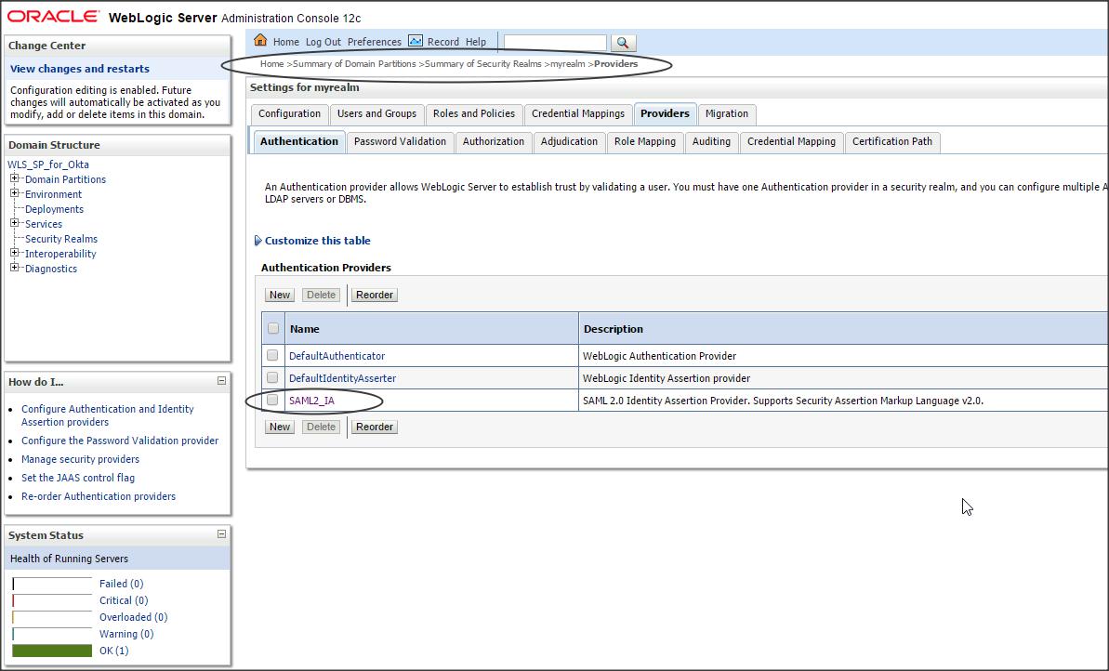Viewport: 1109px width, 671px height.
Task: Click the Record icon in toolbar
Action: click(416, 41)
